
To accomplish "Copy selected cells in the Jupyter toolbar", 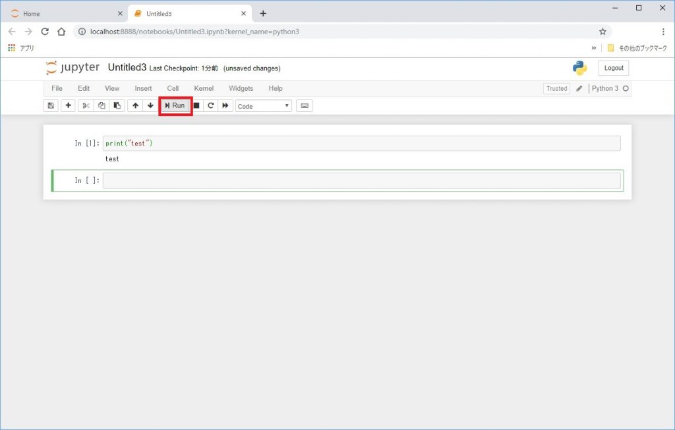I will coord(102,106).
